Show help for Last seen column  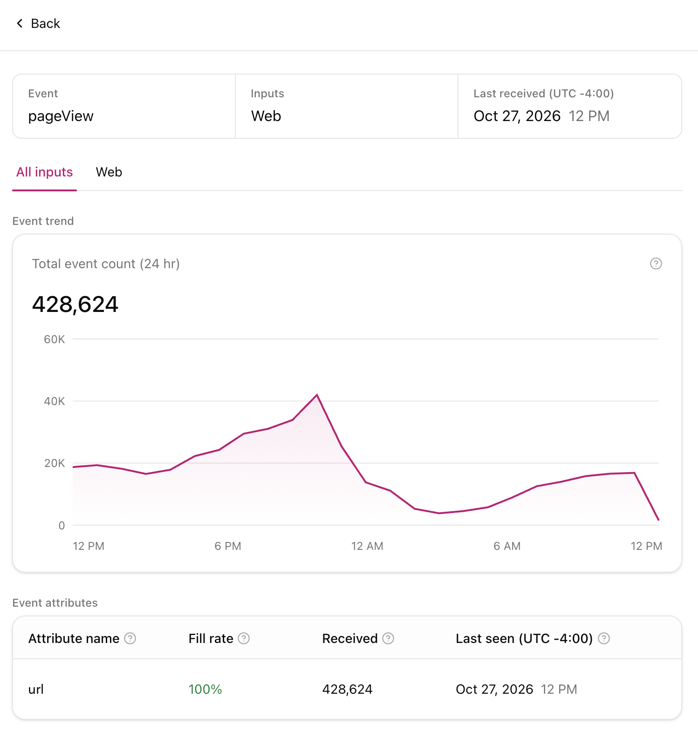(x=604, y=638)
